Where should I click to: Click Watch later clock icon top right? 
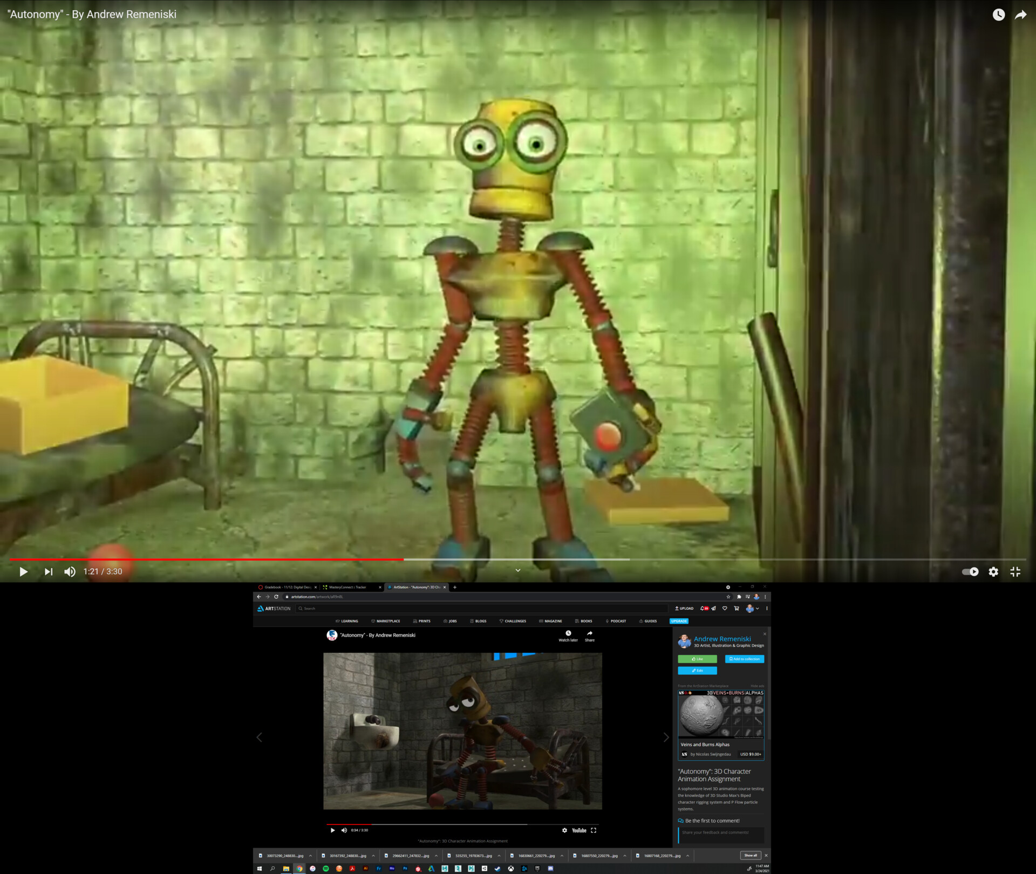coord(998,15)
